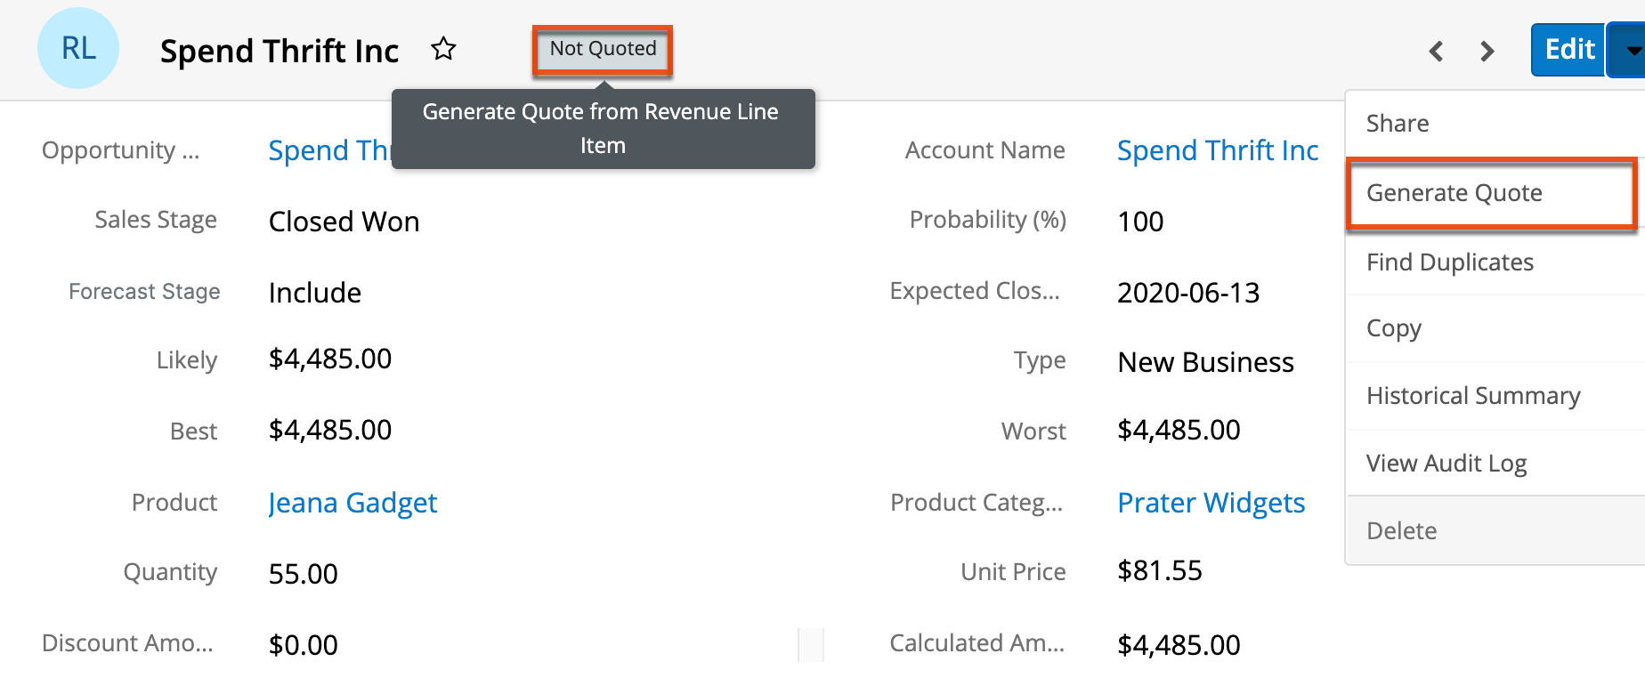The image size is (1645, 694).
Task: Select Find Duplicates in dropdown menu
Action: (1450, 262)
